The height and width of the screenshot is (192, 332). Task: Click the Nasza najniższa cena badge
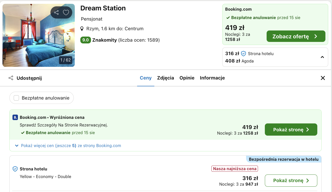(235, 169)
